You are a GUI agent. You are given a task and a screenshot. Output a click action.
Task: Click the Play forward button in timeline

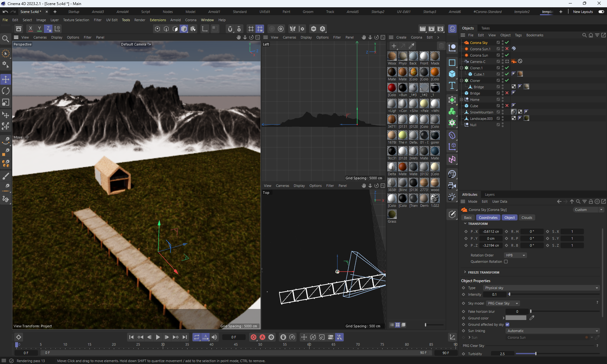pyautogui.click(x=158, y=337)
